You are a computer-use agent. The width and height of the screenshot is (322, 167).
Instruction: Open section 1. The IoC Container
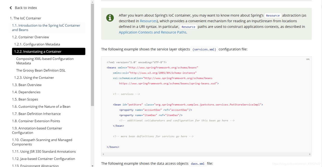point(25,18)
